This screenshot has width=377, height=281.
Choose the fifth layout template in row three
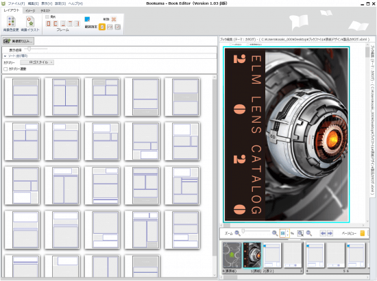coord(182,186)
